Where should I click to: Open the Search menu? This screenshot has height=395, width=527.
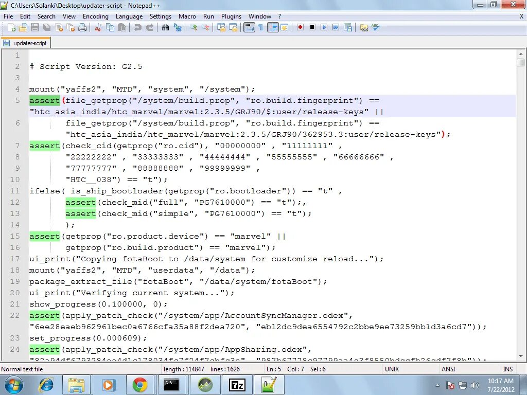coord(46,16)
